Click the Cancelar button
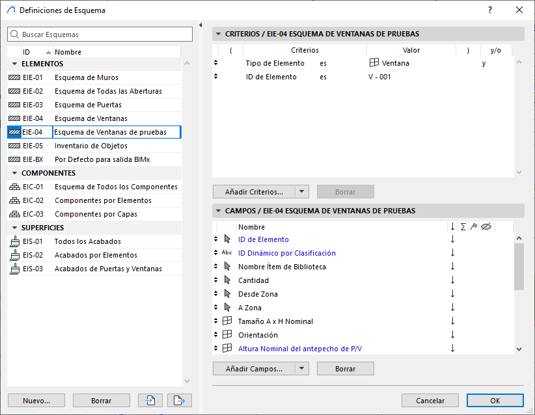This screenshot has height=415, width=535. point(430,401)
